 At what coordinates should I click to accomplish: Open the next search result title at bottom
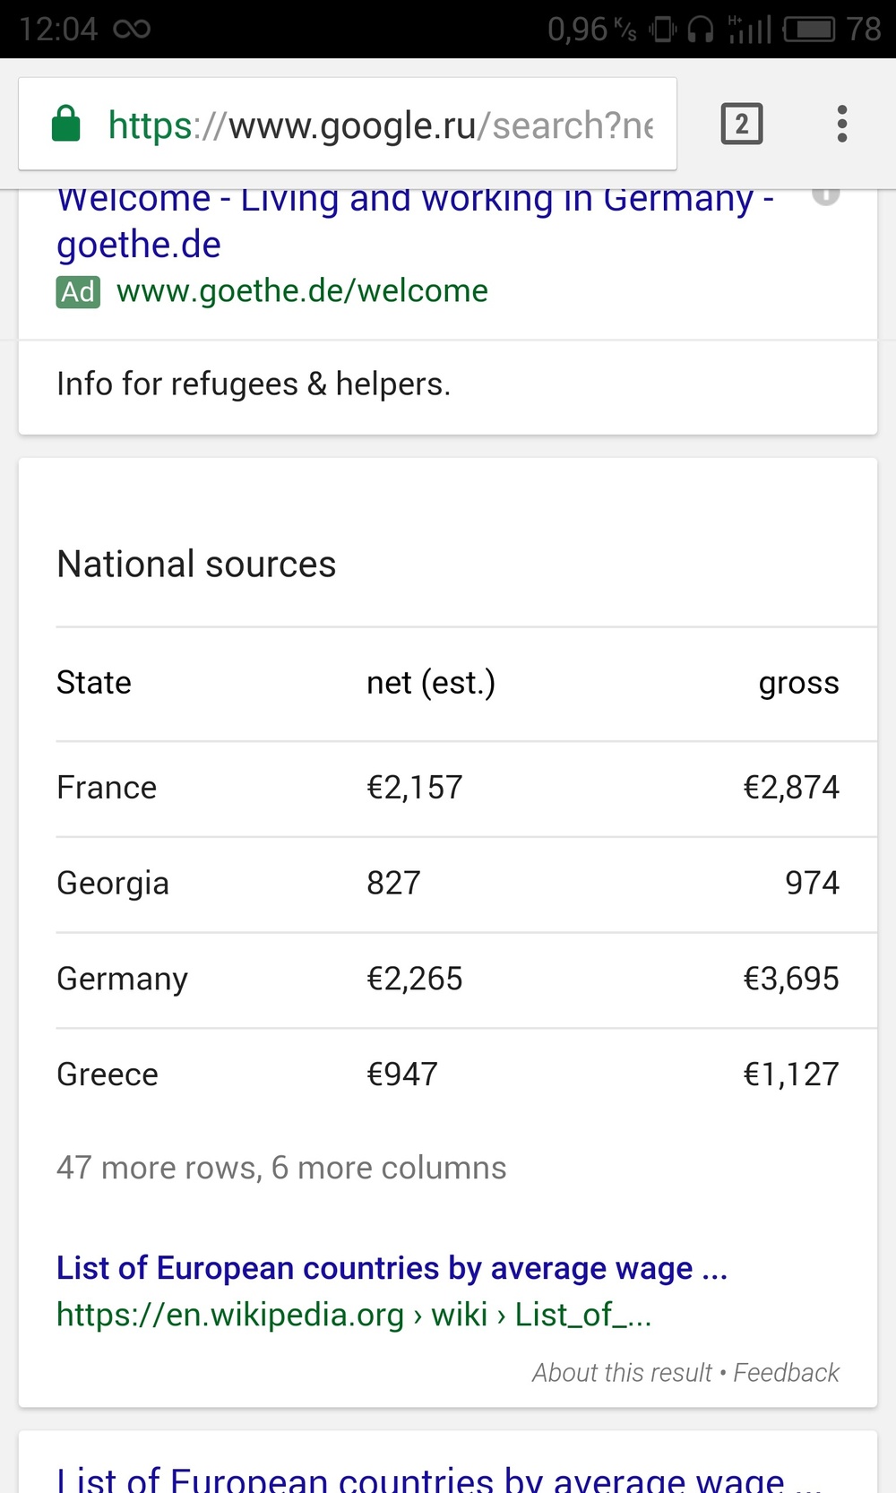coord(421,1477)
